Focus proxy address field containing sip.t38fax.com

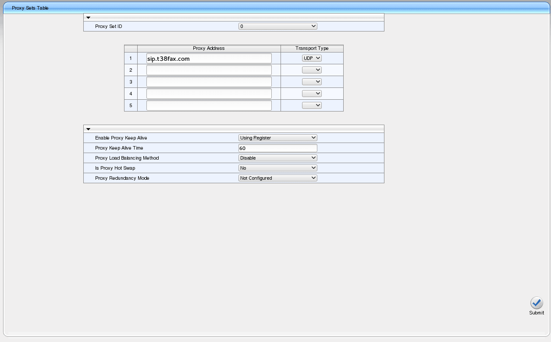click(x=209, y=58)
